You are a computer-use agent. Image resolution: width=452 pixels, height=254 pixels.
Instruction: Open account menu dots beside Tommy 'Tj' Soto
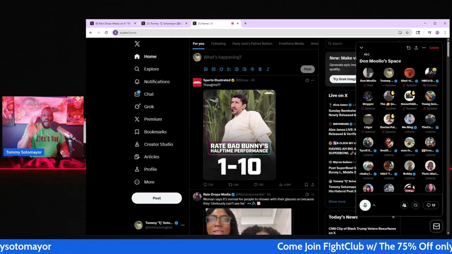183,225
